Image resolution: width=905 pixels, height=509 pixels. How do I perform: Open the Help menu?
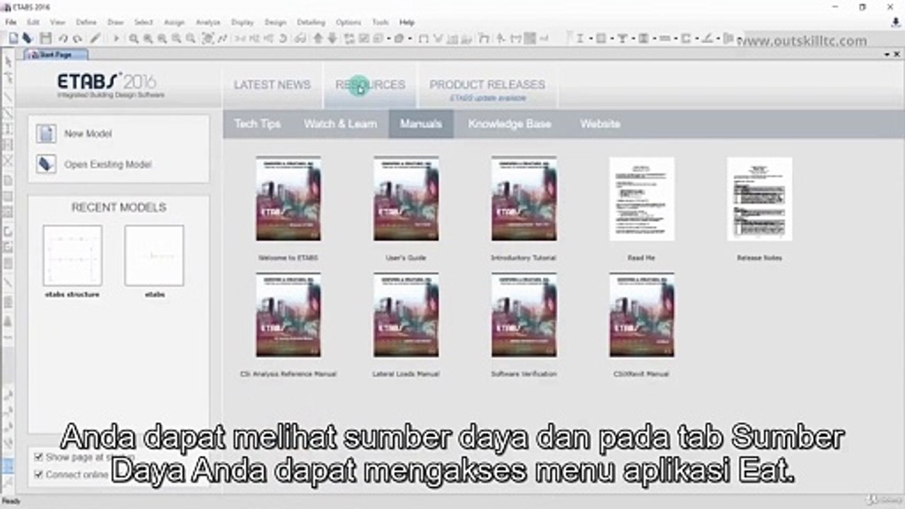pos(407,23)
